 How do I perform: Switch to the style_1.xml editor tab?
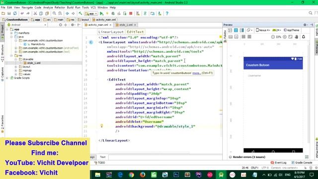[126, 25]
